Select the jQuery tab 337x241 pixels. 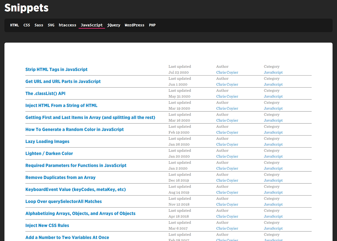[x=114, y=25]
